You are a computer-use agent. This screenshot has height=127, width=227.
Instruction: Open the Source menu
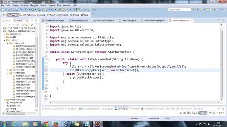coord(15,5)
